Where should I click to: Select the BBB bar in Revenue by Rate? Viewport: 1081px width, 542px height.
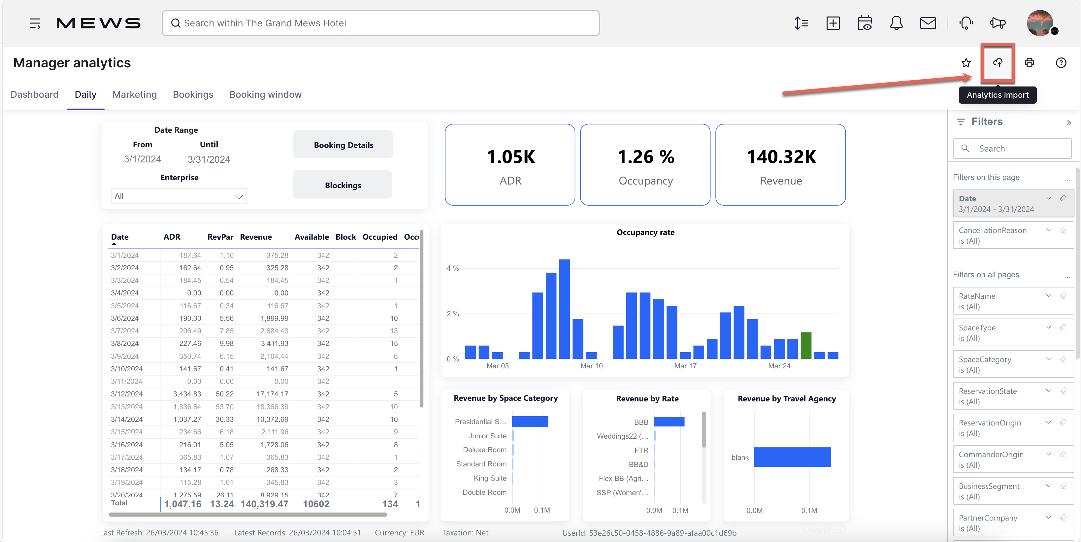[x=669, y=422]
